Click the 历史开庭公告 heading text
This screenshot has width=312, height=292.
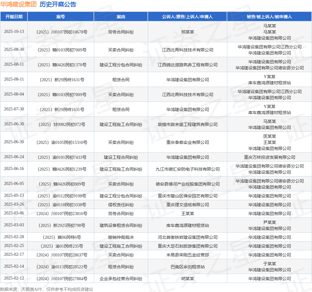pos(58,4)
